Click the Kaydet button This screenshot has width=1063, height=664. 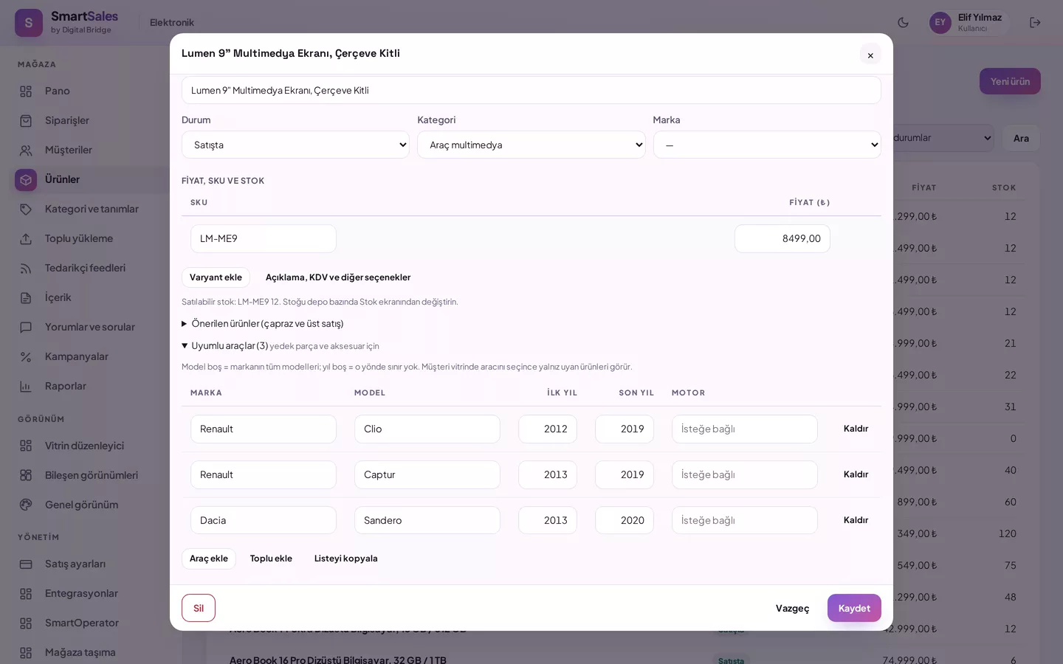tap(854, 608)
